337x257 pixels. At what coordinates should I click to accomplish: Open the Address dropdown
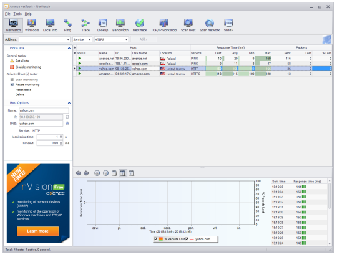(x=68, y=39)
